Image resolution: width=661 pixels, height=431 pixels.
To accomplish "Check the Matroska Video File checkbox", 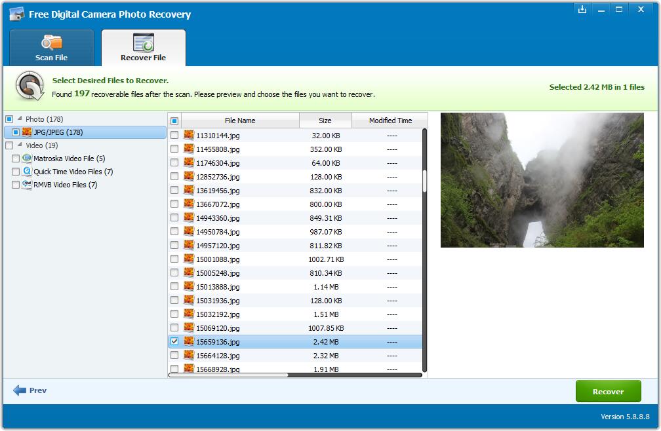I will [x=16, y=159].
